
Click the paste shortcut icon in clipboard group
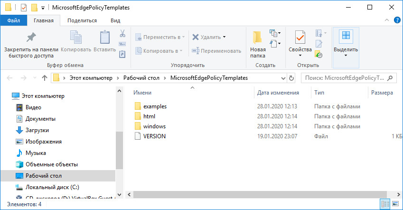pos(122,54)
